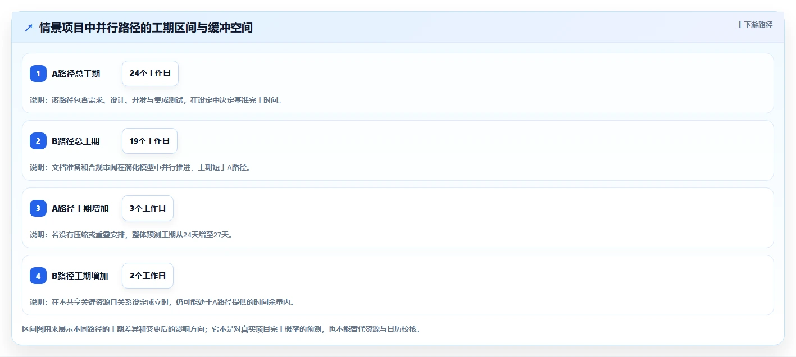Click the A路径总工期 label
Screen dimensions: 796x357
pyautogui.click(x=76, y=74)
